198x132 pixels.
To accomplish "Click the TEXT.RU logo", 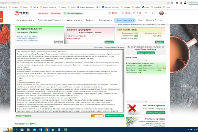I will coord(22,13).
